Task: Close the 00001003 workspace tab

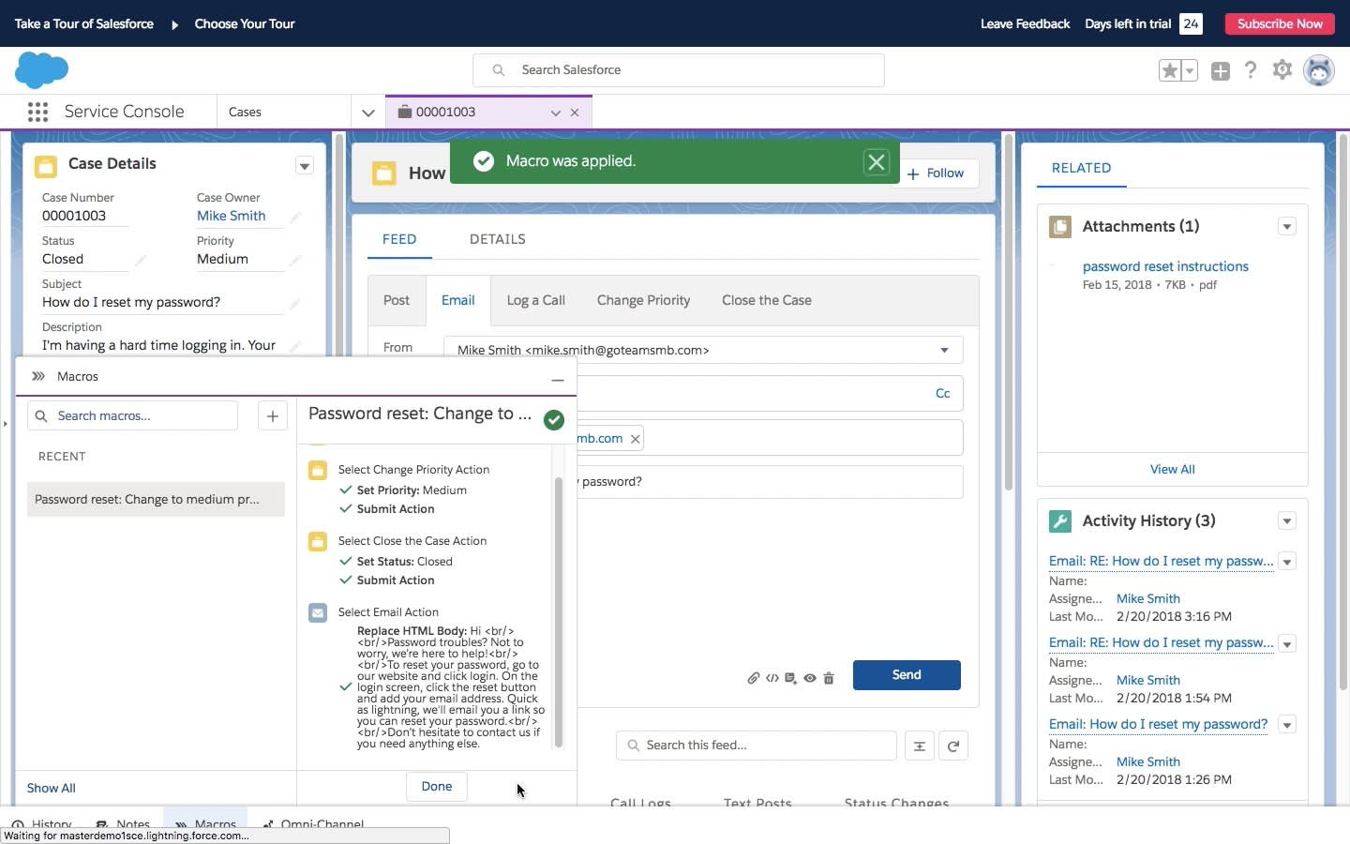Action: point(575,113)
